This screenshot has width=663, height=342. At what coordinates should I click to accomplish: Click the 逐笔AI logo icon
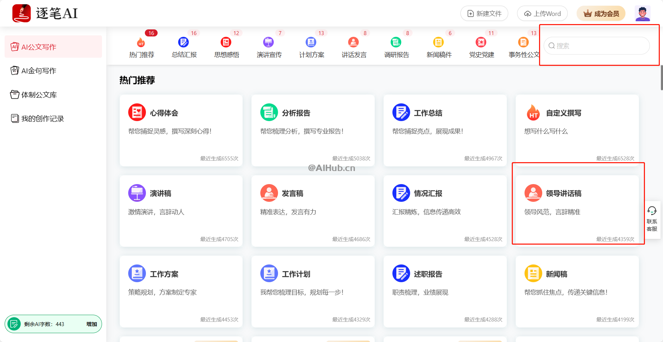[22, 13]
